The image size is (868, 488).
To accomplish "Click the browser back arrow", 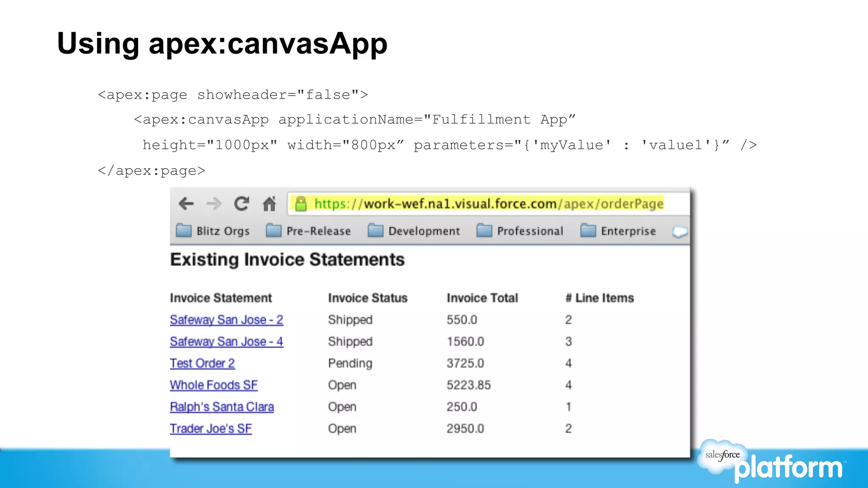I will coord(186,204).
